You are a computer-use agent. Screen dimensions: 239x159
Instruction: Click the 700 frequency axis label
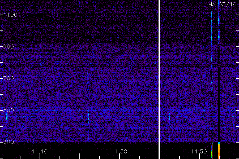tap(8, 78)
